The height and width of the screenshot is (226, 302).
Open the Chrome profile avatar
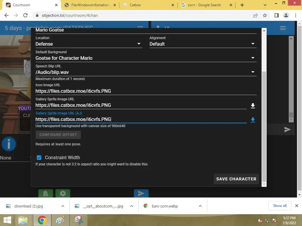[286, 15]
